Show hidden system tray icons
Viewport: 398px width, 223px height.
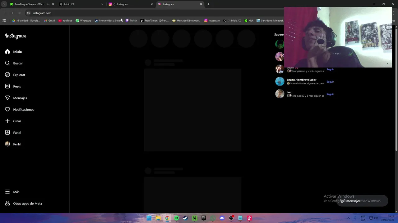tap(348, 218)
